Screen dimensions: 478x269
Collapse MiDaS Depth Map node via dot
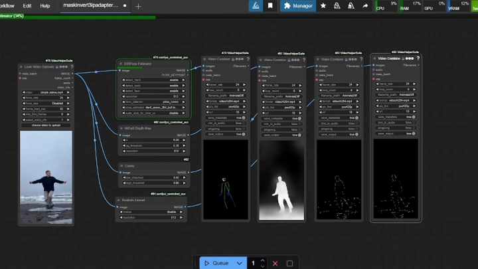click(121, 128)
